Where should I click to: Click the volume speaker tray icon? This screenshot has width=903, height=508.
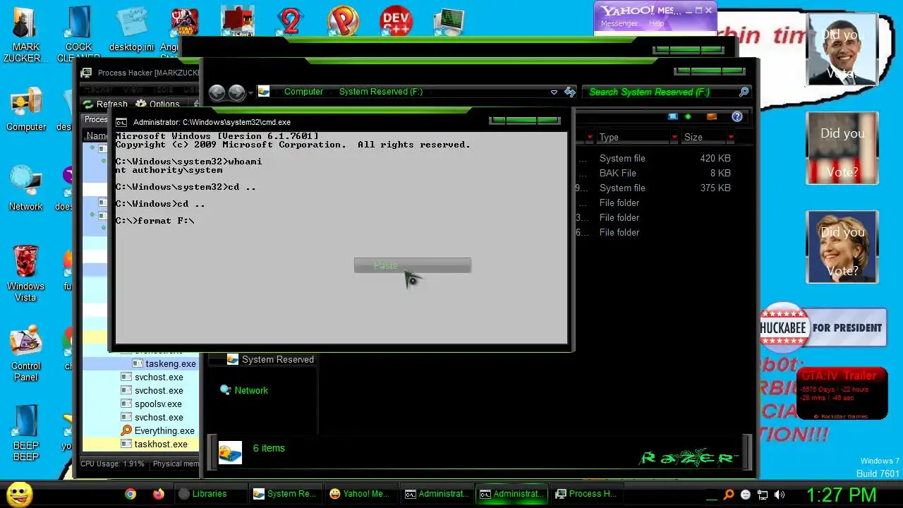pyautogui.click(x=780, y=495)
